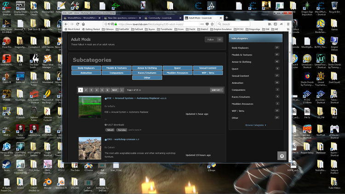Switch to the WickedWhims tab

click(81, 18)
